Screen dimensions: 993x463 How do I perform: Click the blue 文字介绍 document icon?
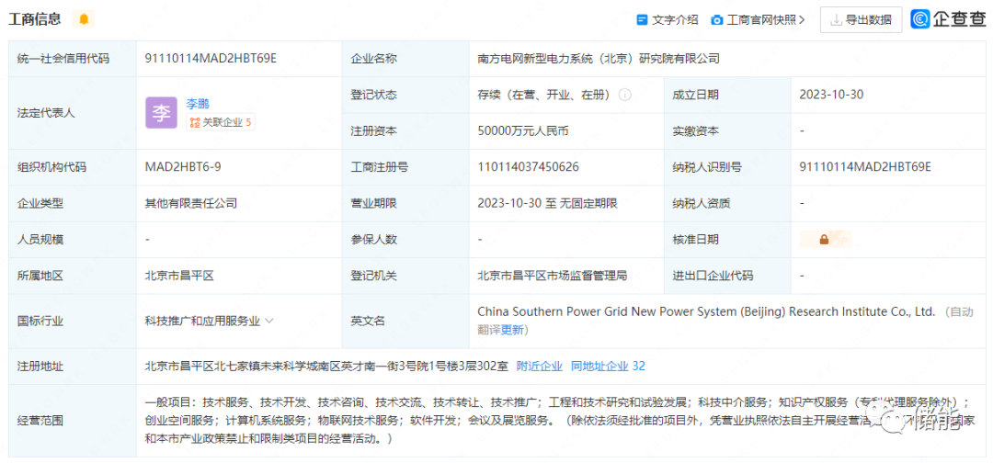coord(642,19)
